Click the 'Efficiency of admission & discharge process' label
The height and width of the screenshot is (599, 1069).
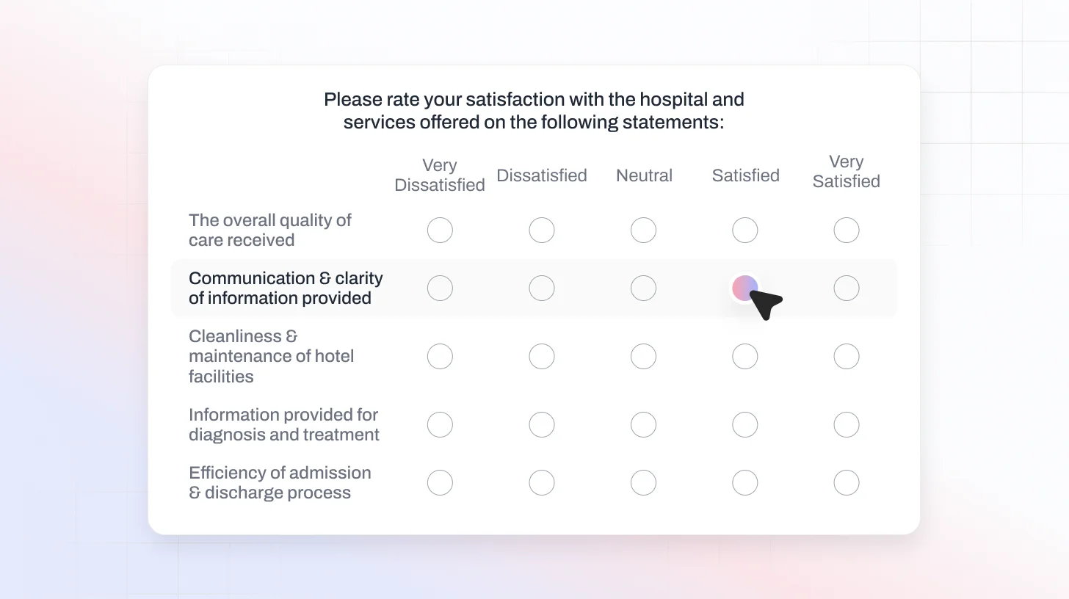pyautogui.click(x=280, y=483)
